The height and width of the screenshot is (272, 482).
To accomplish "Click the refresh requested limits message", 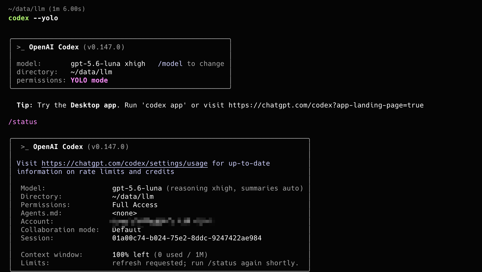I will [206, 263].
